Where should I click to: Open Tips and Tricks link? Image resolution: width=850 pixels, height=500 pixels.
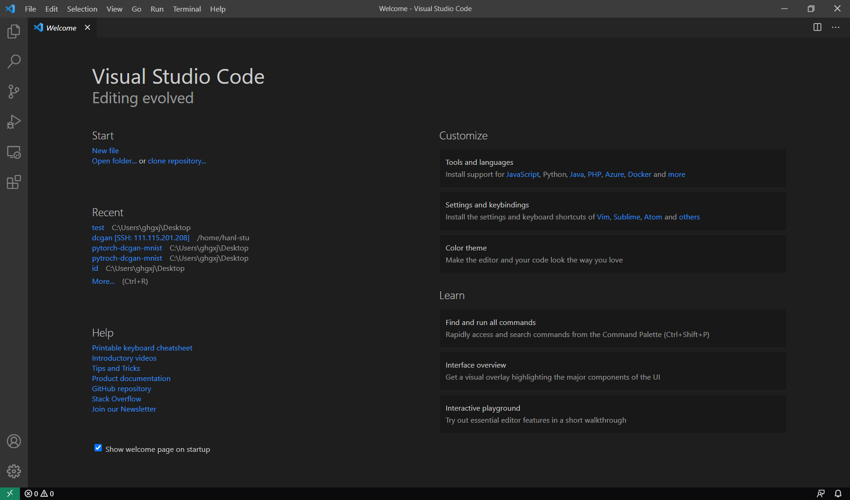(x=116, y=369)
